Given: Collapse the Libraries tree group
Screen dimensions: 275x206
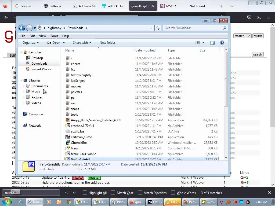Looking at the screenshot, I should point(21,80).
